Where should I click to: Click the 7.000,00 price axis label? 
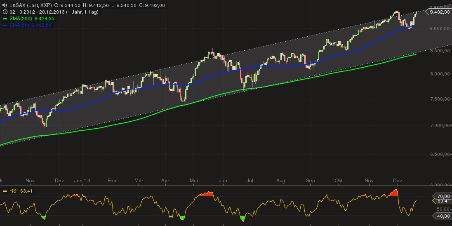click(x=439, y=125)
